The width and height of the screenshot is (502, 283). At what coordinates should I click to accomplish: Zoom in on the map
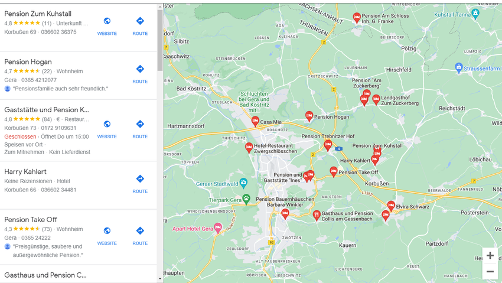(x=490, y=255)
